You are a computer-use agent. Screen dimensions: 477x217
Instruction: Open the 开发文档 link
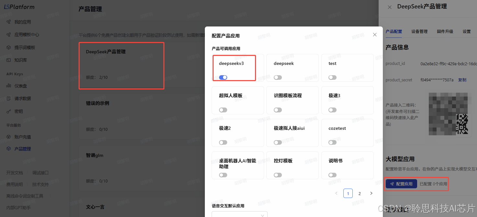click(15, 173)
